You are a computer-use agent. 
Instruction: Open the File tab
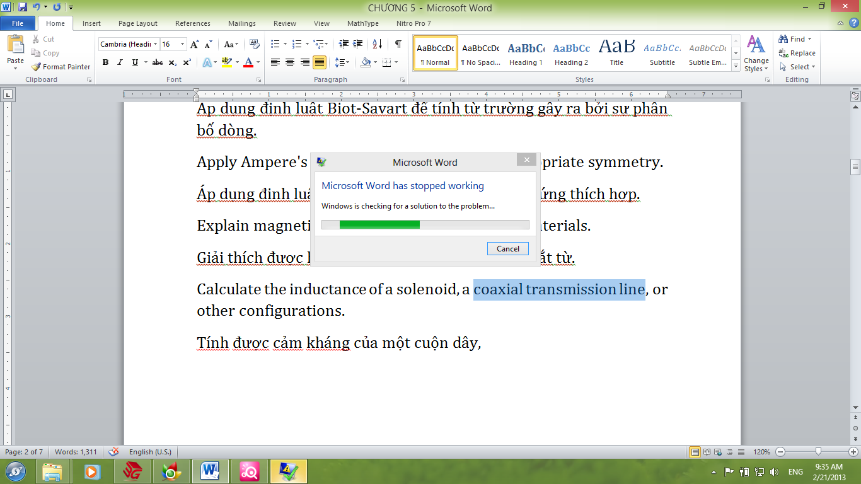[18, 23]
